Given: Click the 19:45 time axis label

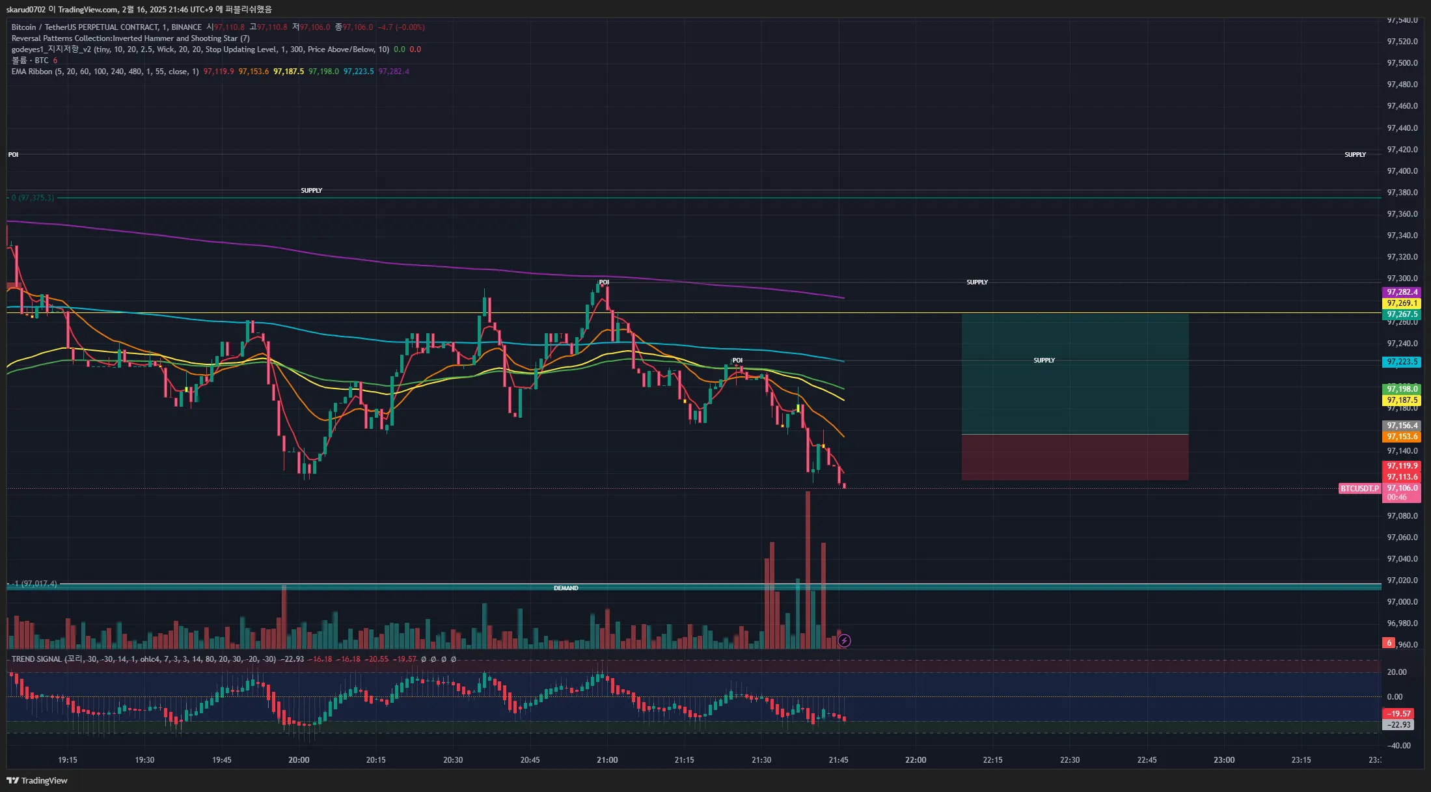Looking at the screenshot, I should (222, 760).
